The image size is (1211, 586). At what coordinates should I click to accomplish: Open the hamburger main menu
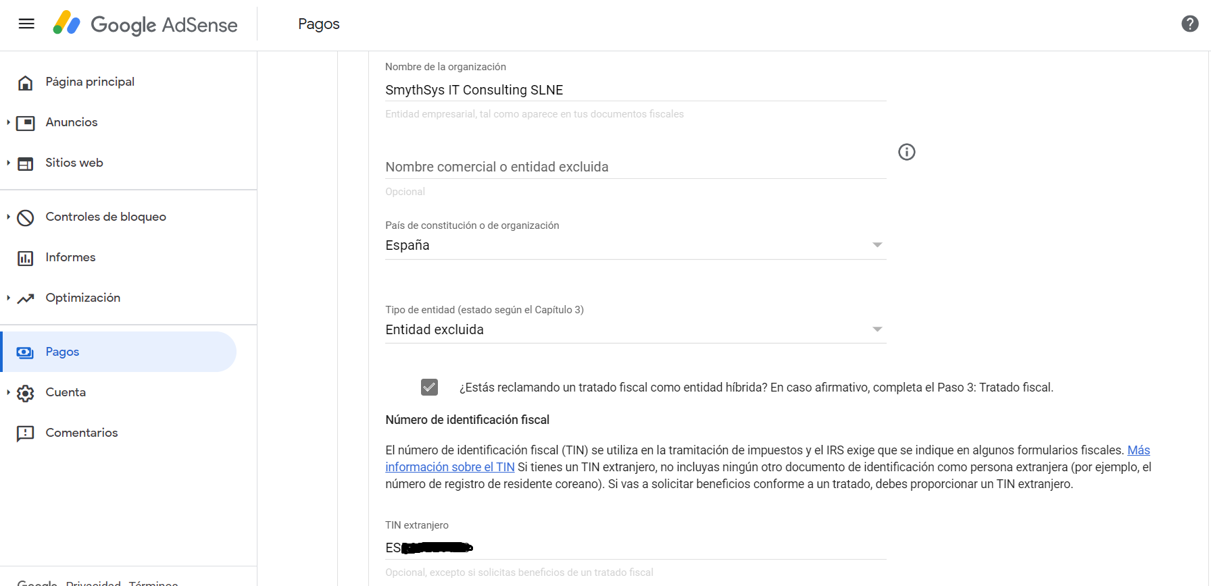click(x=26, y=24)
